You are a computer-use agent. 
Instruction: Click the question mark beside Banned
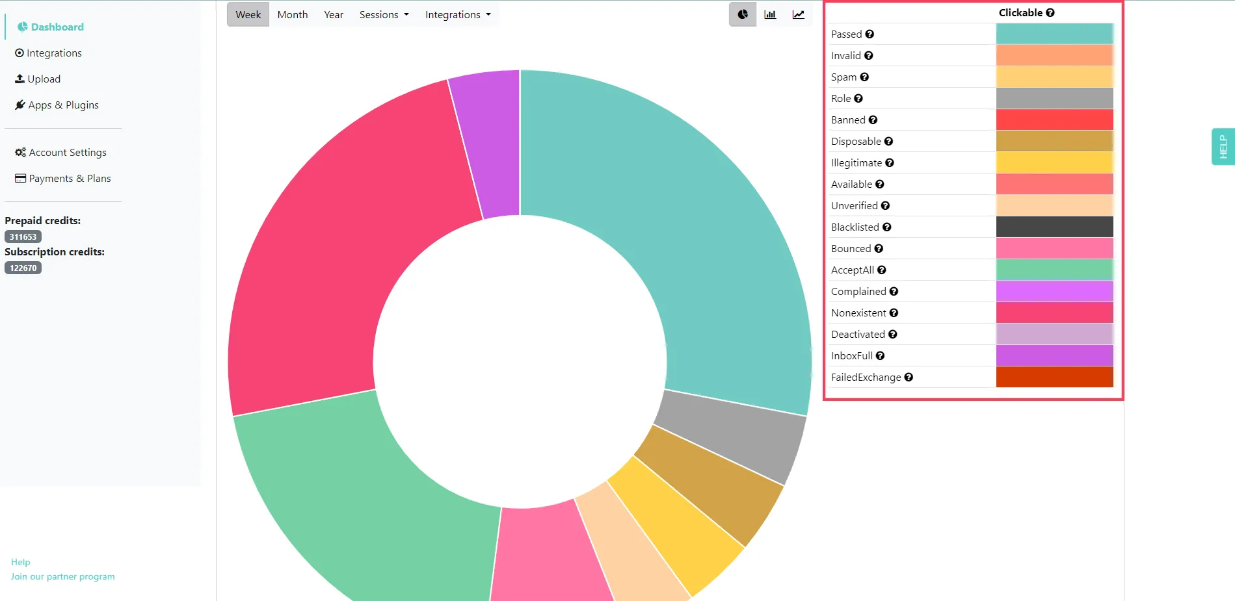pyautogui.click(x=873, y=120)
